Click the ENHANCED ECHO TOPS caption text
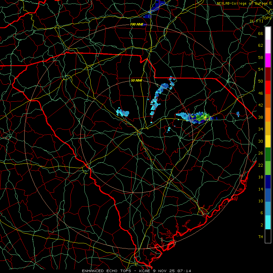Screen dimensions: 273x273 click(x=106, y=271)
